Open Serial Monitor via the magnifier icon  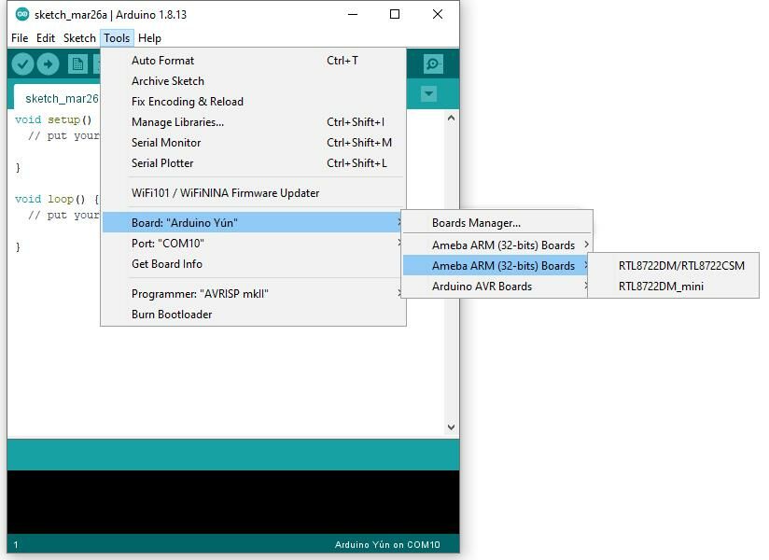433,63
